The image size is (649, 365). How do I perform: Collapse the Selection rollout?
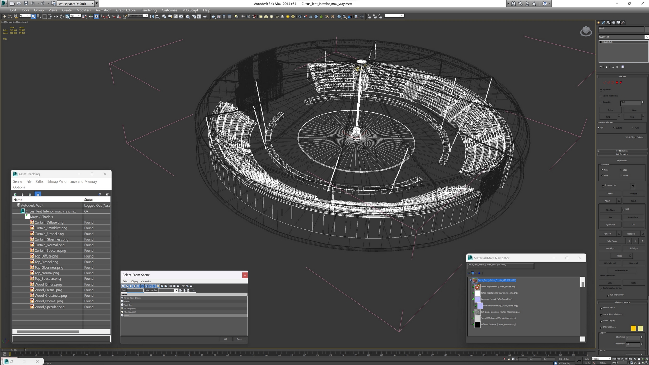[x=622, y=77]
